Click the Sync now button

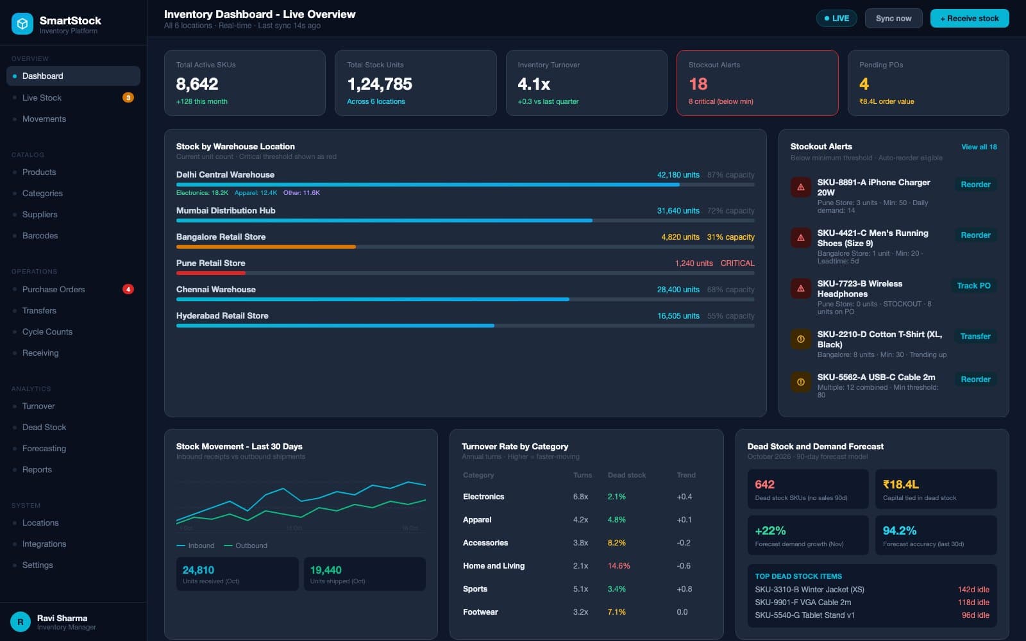[x=893, y=19]
